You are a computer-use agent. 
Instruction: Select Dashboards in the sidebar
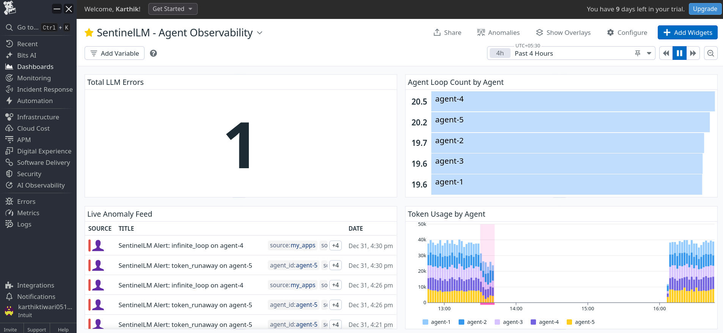click(x=35, y=67)
